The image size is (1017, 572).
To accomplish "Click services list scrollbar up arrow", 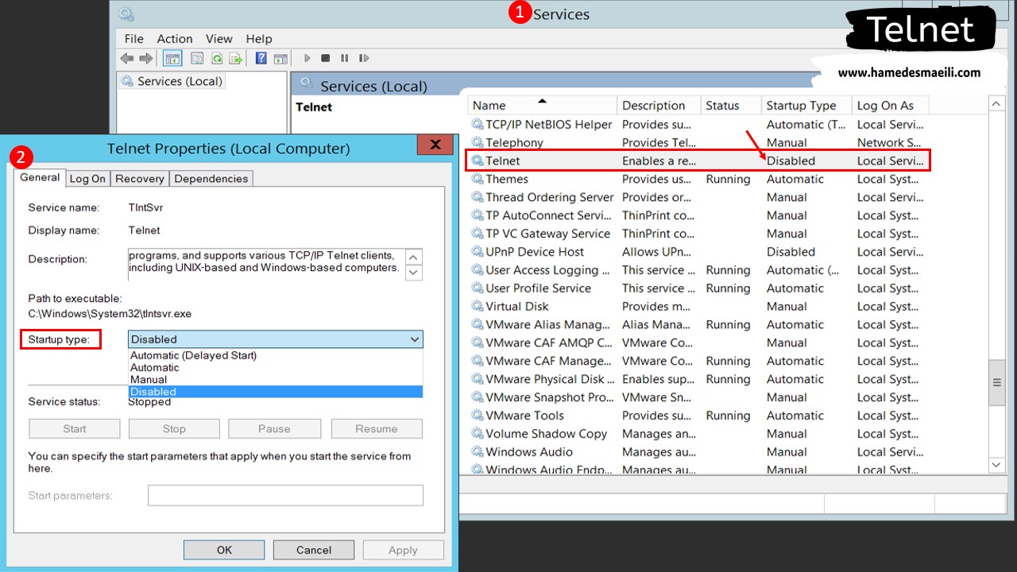I will pos(997,104).
